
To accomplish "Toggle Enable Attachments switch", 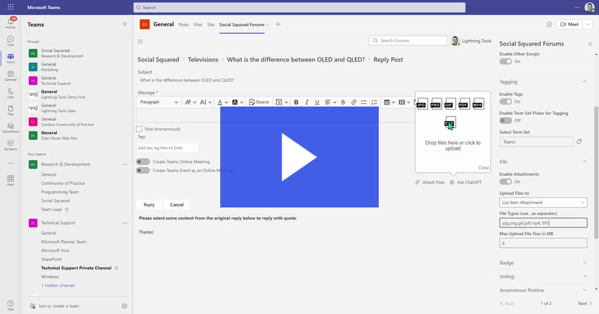I will (505, 181).
